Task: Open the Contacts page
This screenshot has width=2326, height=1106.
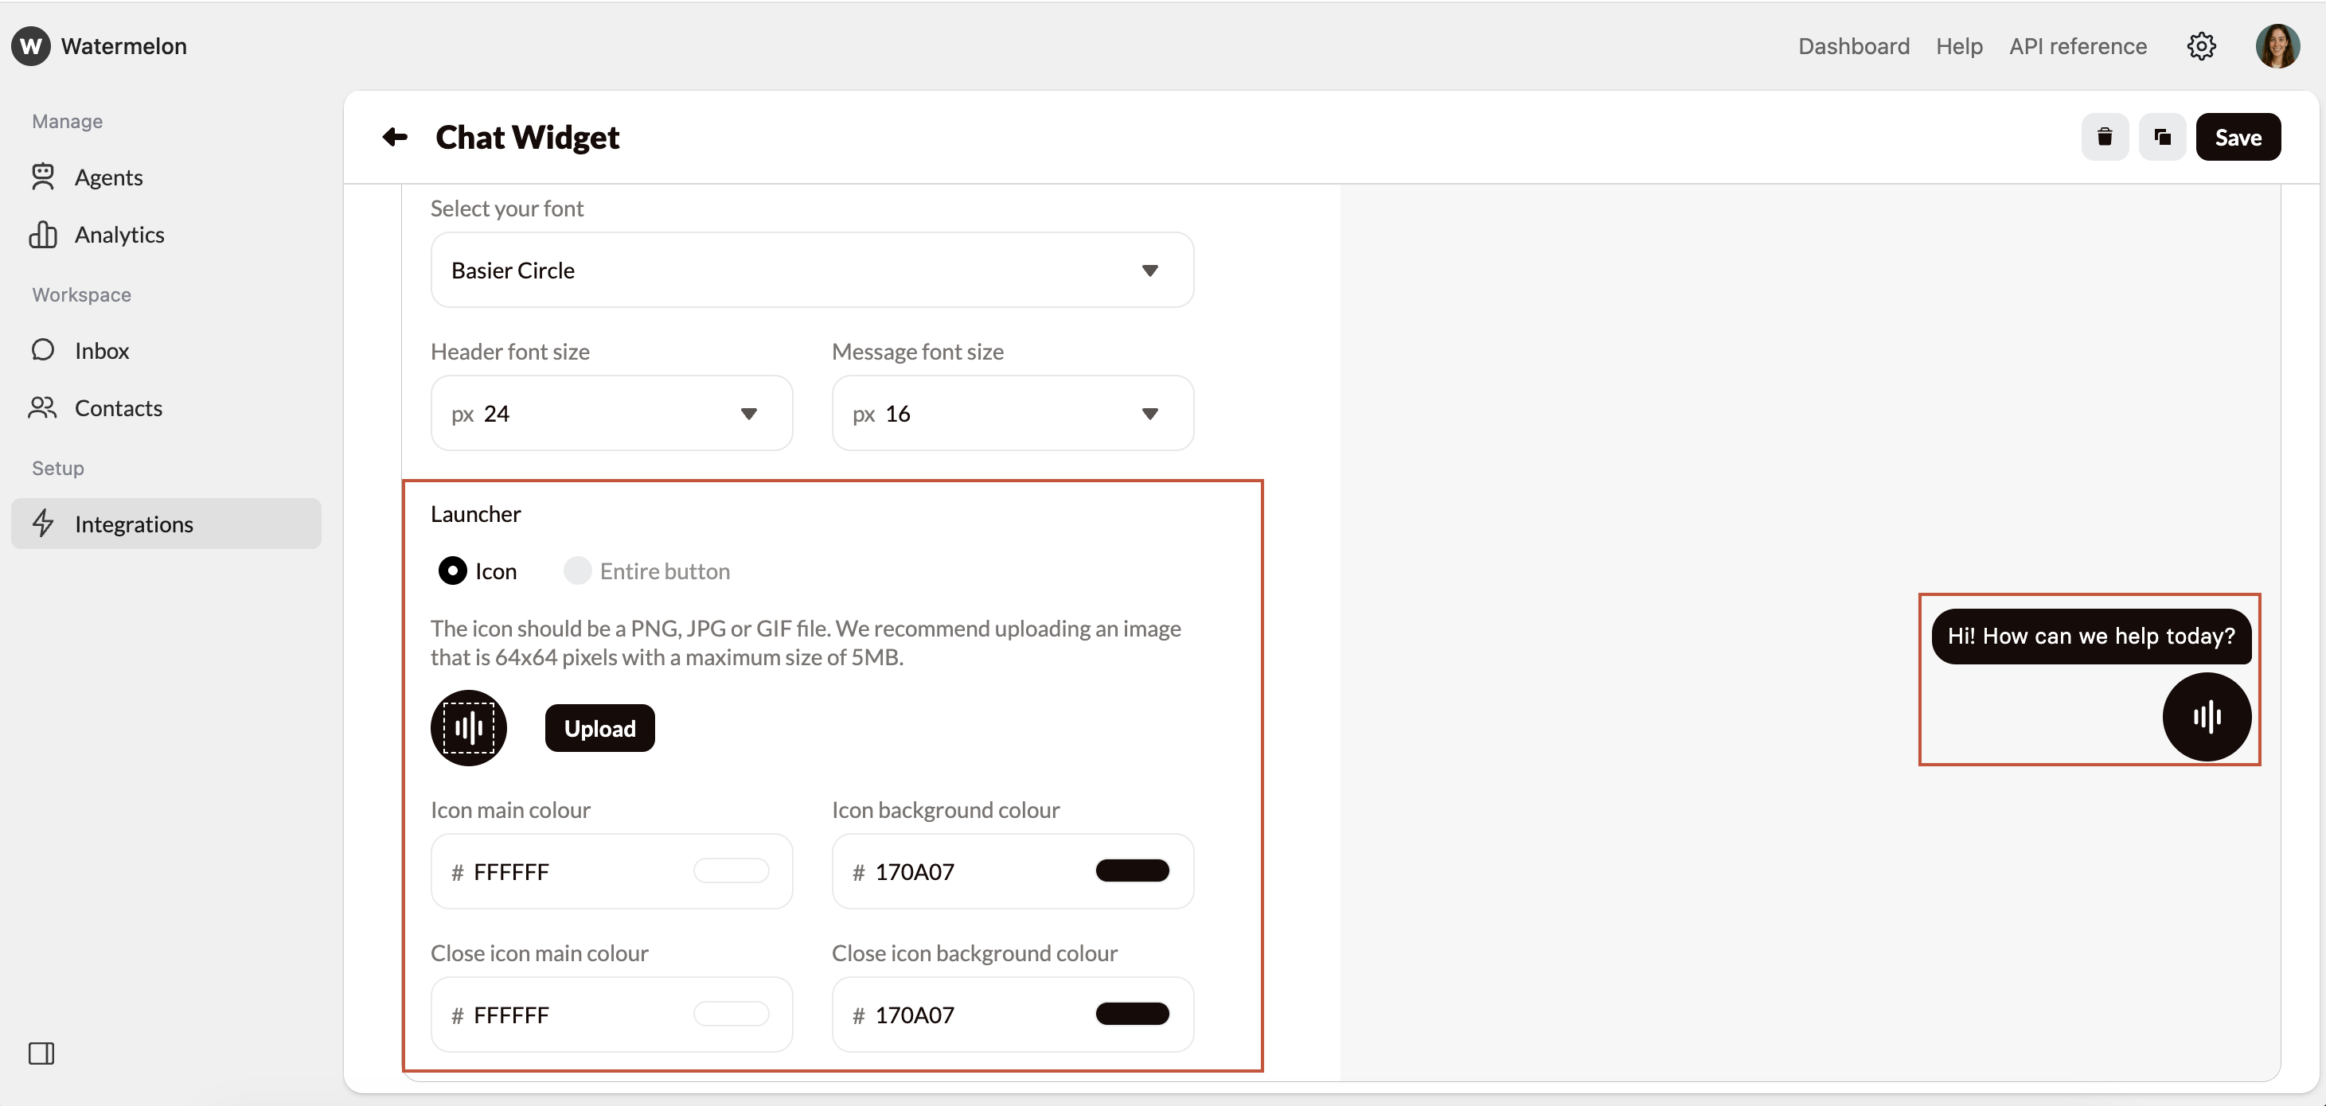Action: [119, 408]
